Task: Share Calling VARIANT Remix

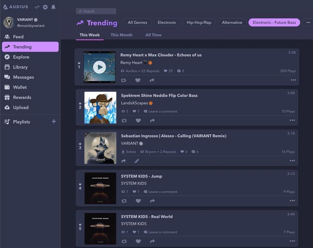Action: click(124, 161)
